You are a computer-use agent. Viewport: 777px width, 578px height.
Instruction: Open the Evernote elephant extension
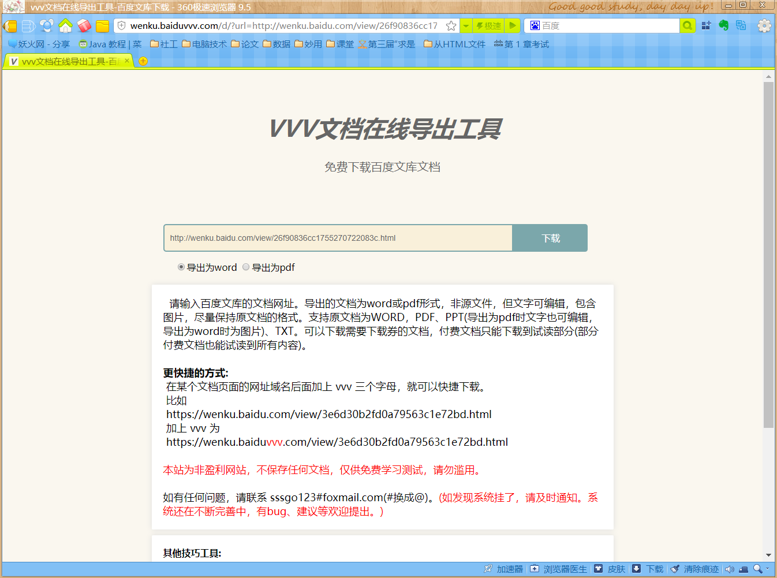(x=724, y=25)
